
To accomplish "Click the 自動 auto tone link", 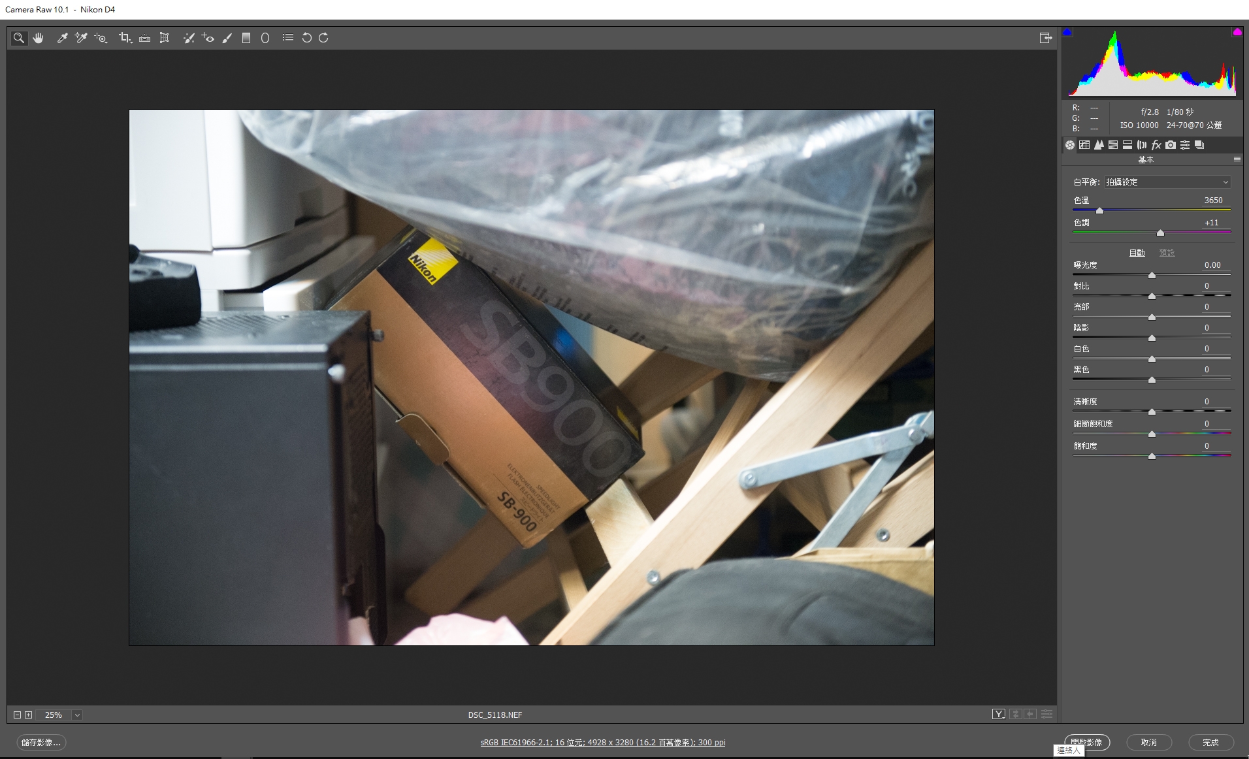I will 1137,253.
